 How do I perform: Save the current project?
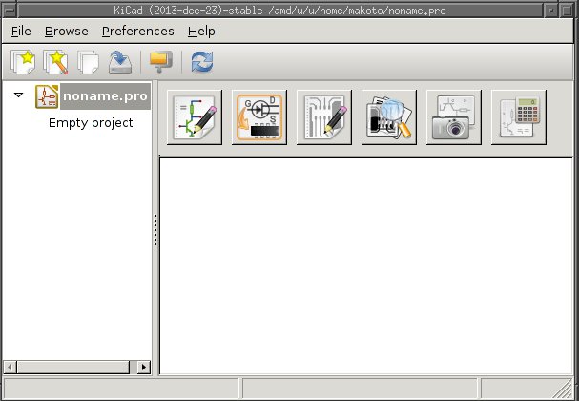click(120, 63)
